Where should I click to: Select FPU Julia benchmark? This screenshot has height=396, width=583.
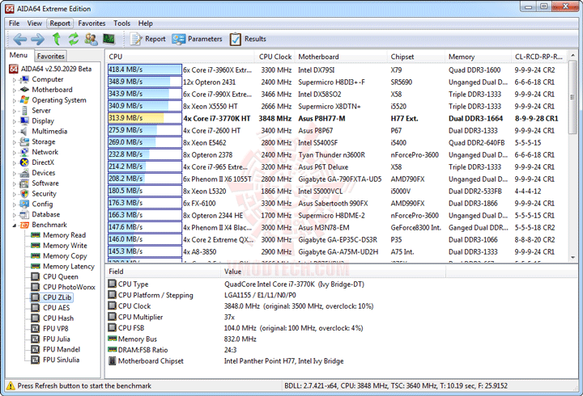pos(57,339)
